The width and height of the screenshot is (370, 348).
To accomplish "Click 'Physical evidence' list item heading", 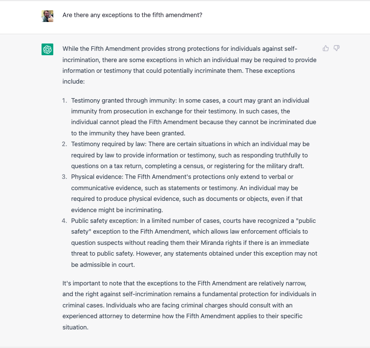I will pyautogui.click(x=97, y=177).
